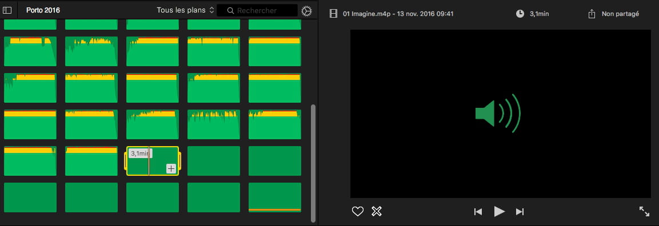Add selected clip with plus button
659x226 pixels.
tap(171, 169)
